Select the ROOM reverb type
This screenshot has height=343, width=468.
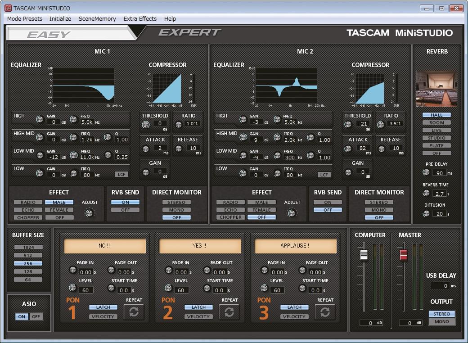436,123
